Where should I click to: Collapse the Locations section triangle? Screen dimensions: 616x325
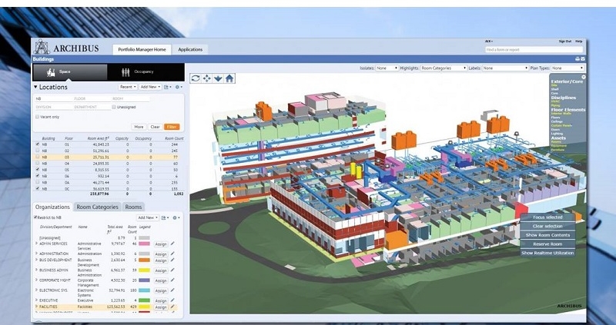35,87
